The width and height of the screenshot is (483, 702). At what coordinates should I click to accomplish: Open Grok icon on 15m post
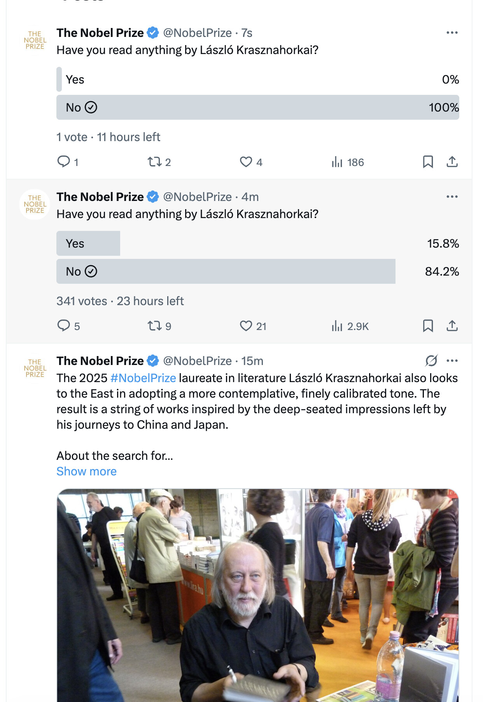tap(431, 361)
